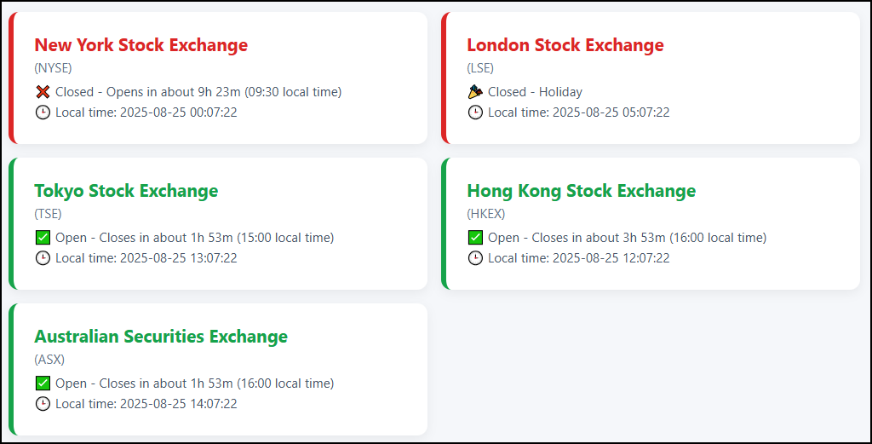Click the clock icon in the London card

tap(475, 112)
